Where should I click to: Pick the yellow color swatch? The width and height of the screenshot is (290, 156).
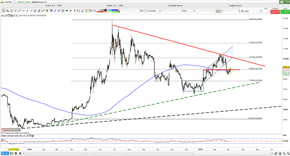pos(109,12)
